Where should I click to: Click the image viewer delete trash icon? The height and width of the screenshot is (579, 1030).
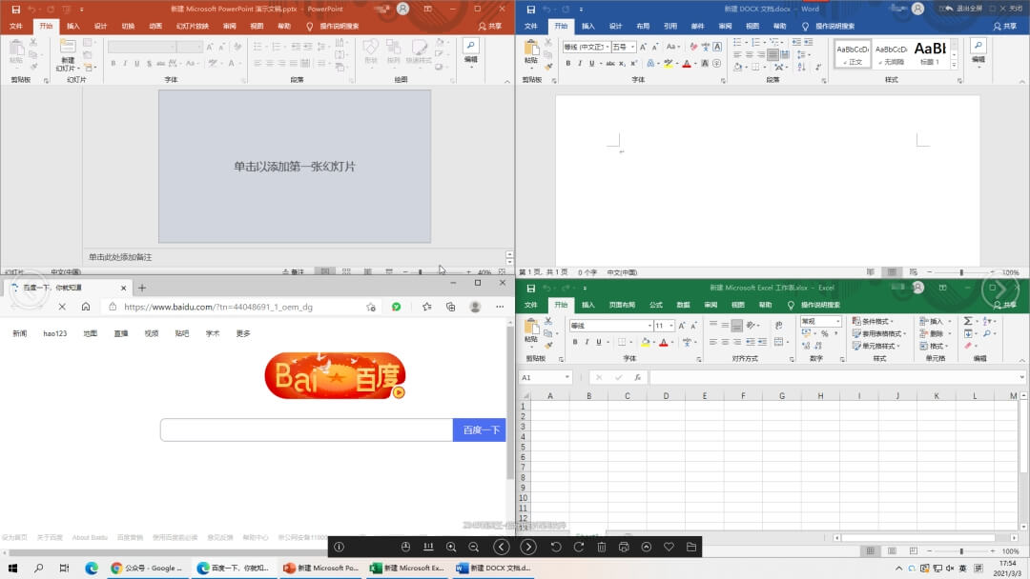(x=602, y=547)
